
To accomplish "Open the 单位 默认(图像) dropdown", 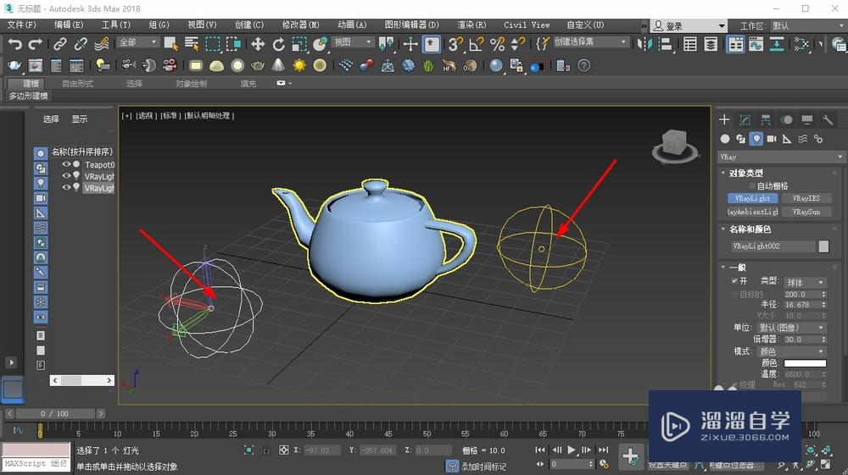I will (793, 328).
